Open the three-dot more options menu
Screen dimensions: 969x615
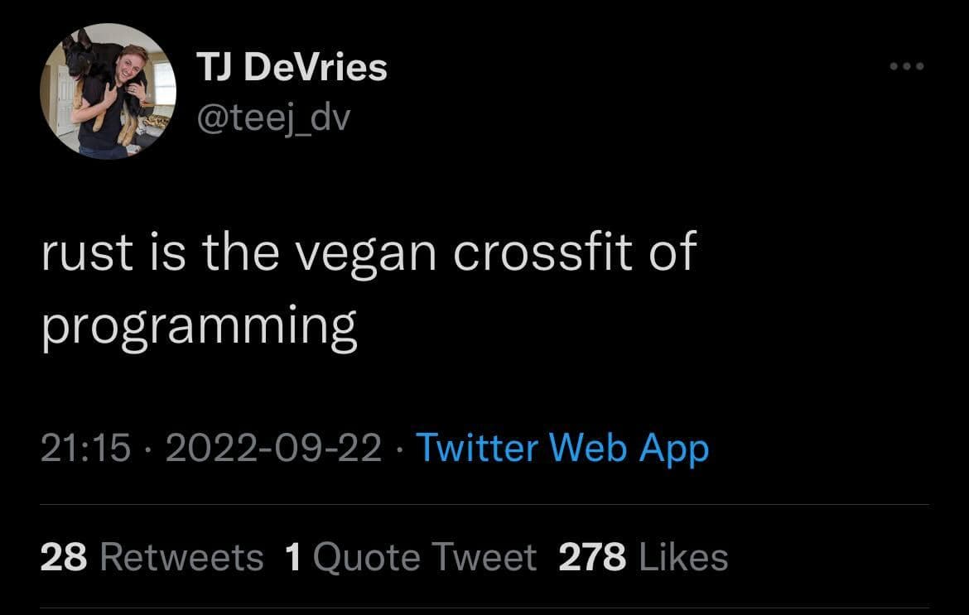905,66
